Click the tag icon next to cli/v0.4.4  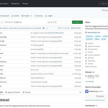[x=86, y=76]
